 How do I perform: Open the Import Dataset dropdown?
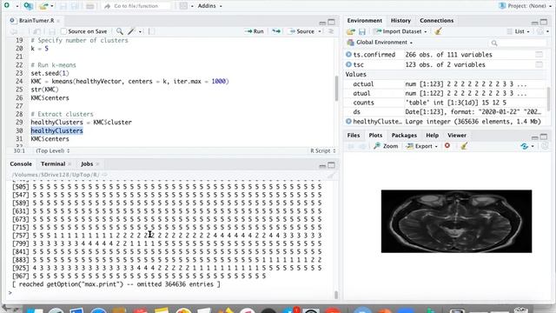[400, 31]
